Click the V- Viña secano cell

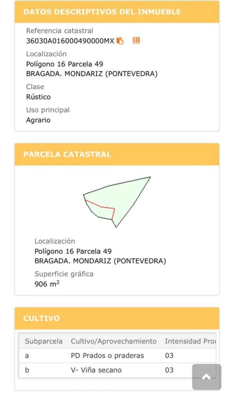pyautogui.click(x=96, y=370)
